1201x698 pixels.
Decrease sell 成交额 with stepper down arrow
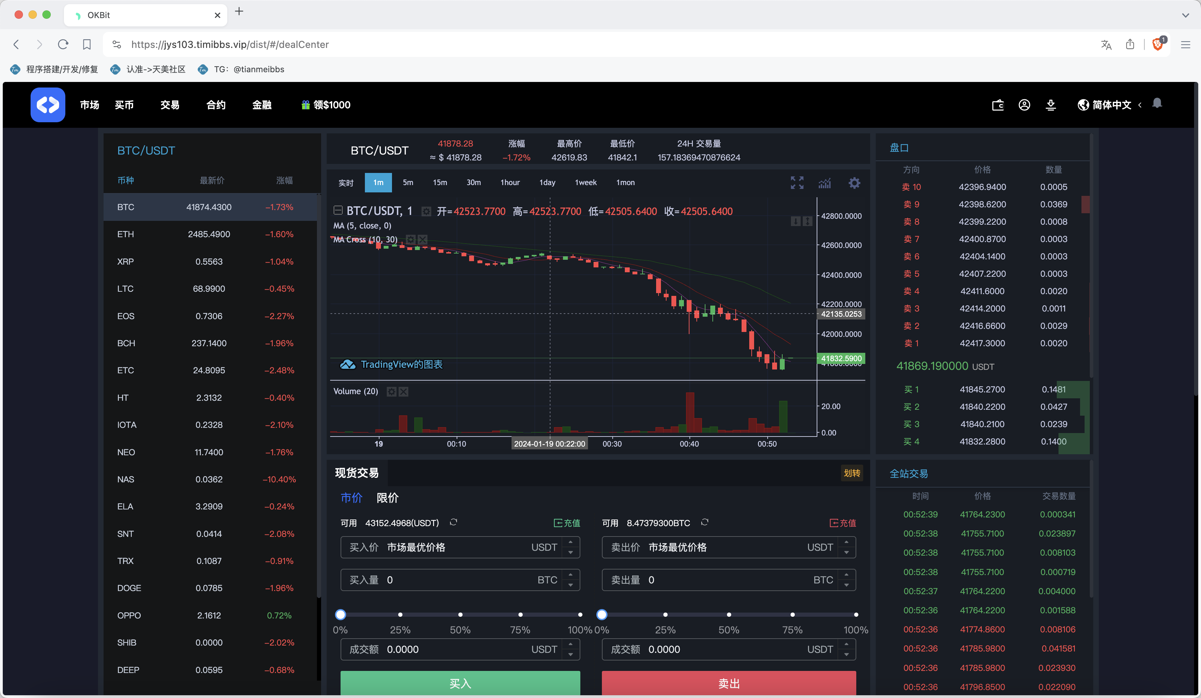847,655
